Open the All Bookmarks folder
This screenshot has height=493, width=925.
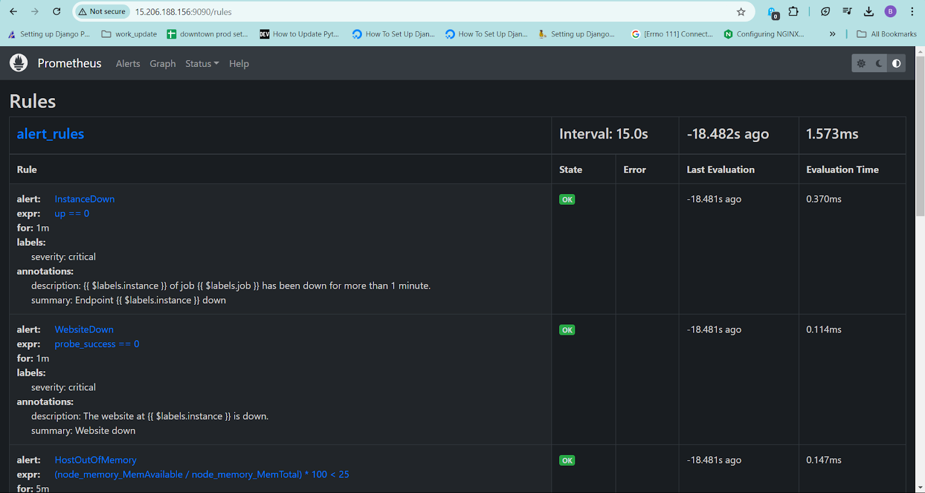887,34
